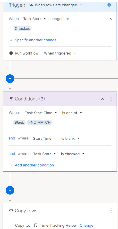
Task: Open the 'When triggered' run workflow dropdown
Action: 60,53
